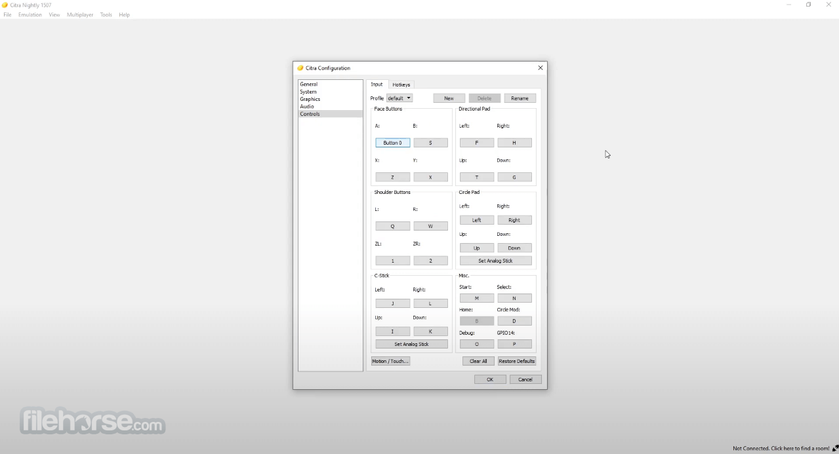The width and height of the screenshot is (839, 454).
Task: Open Motion / Touch settings
Action: point(390,361)
